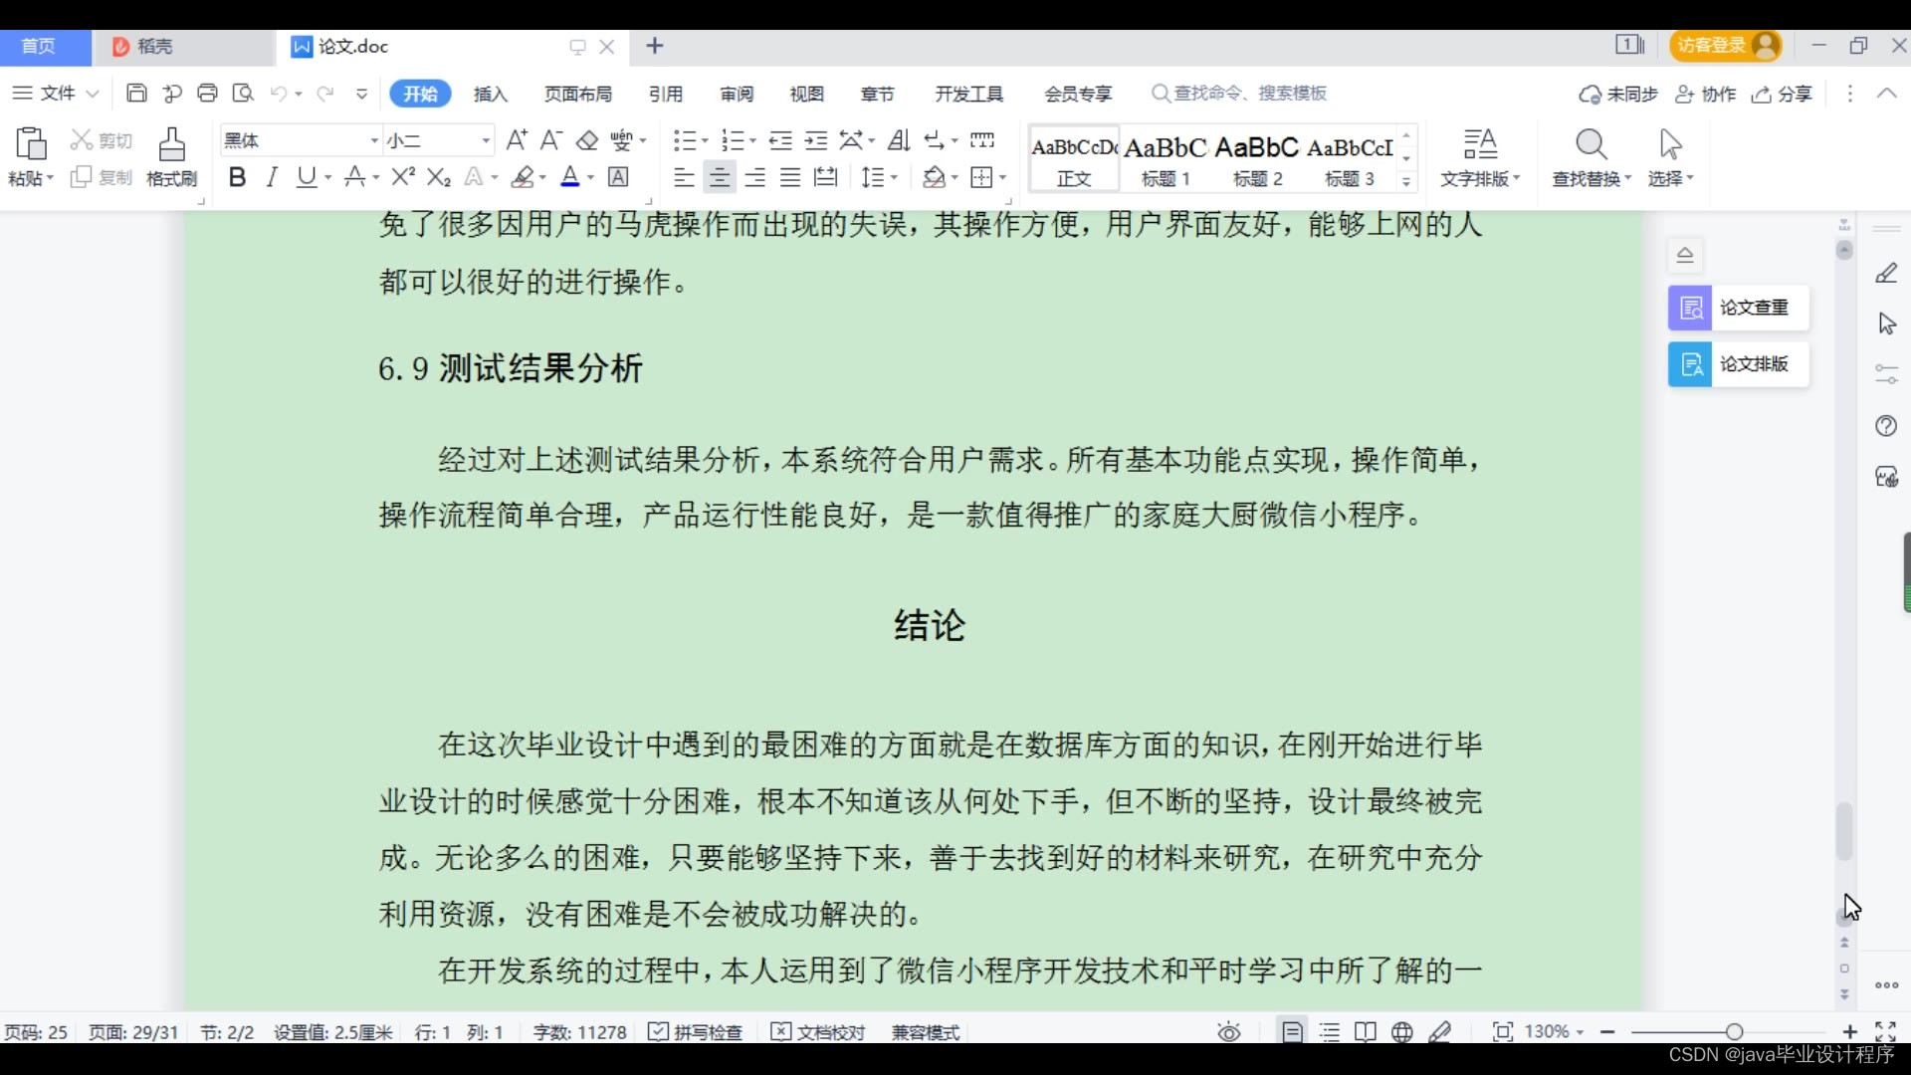Toggle bold formatting
This screenshot has width=1911, height=1075.
[237, 177]
